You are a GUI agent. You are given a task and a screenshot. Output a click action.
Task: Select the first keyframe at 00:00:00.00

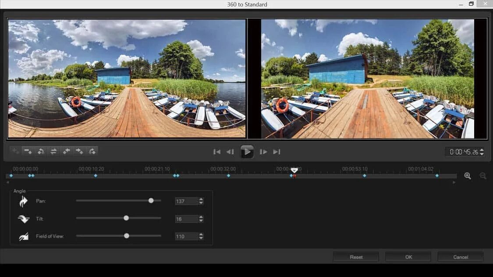click(x=11, y=176)
